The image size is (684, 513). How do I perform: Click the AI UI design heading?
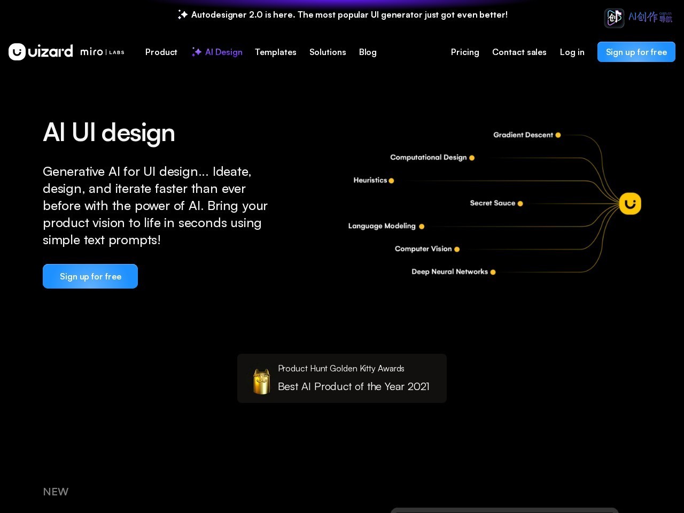click(x=109, y=133)
